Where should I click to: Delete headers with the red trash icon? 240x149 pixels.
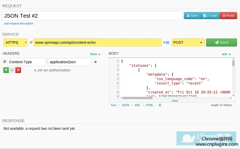[18, 70]
